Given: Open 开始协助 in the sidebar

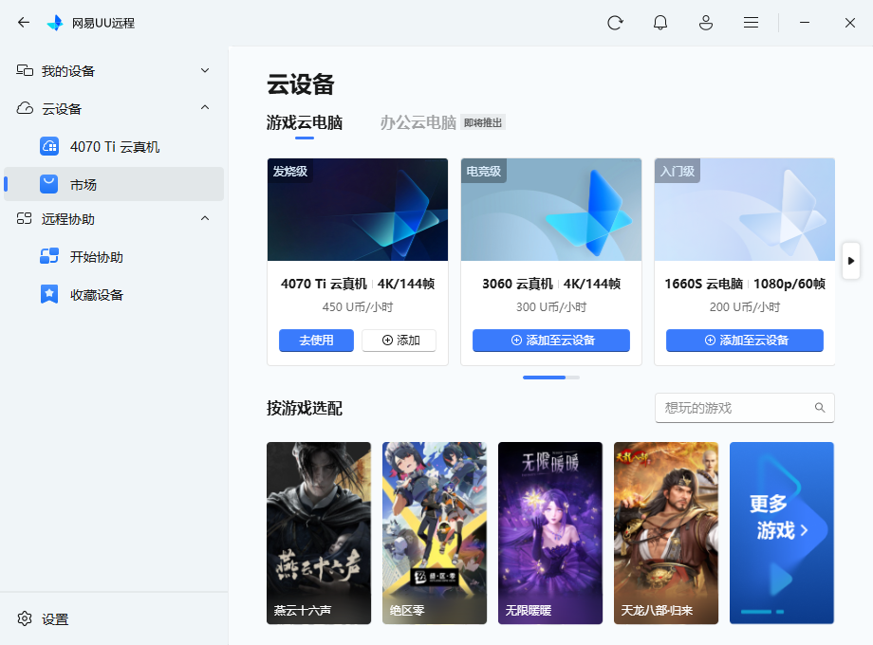Looking at the screenshot, I should tap(114, 256).
